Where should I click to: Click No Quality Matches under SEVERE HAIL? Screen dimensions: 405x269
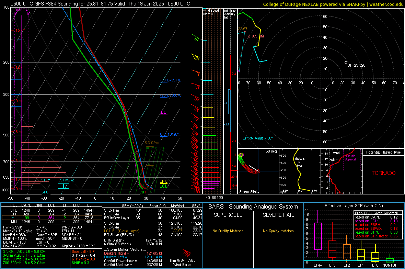pyautogui.click(x=278, y=231)
